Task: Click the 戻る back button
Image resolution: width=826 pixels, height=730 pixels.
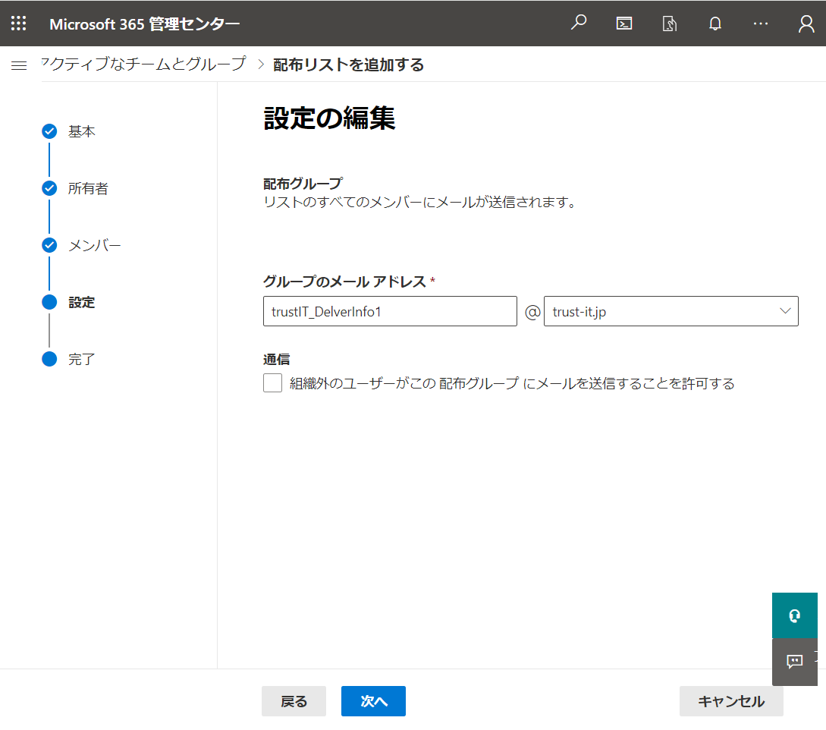Action: pos(294,701)
